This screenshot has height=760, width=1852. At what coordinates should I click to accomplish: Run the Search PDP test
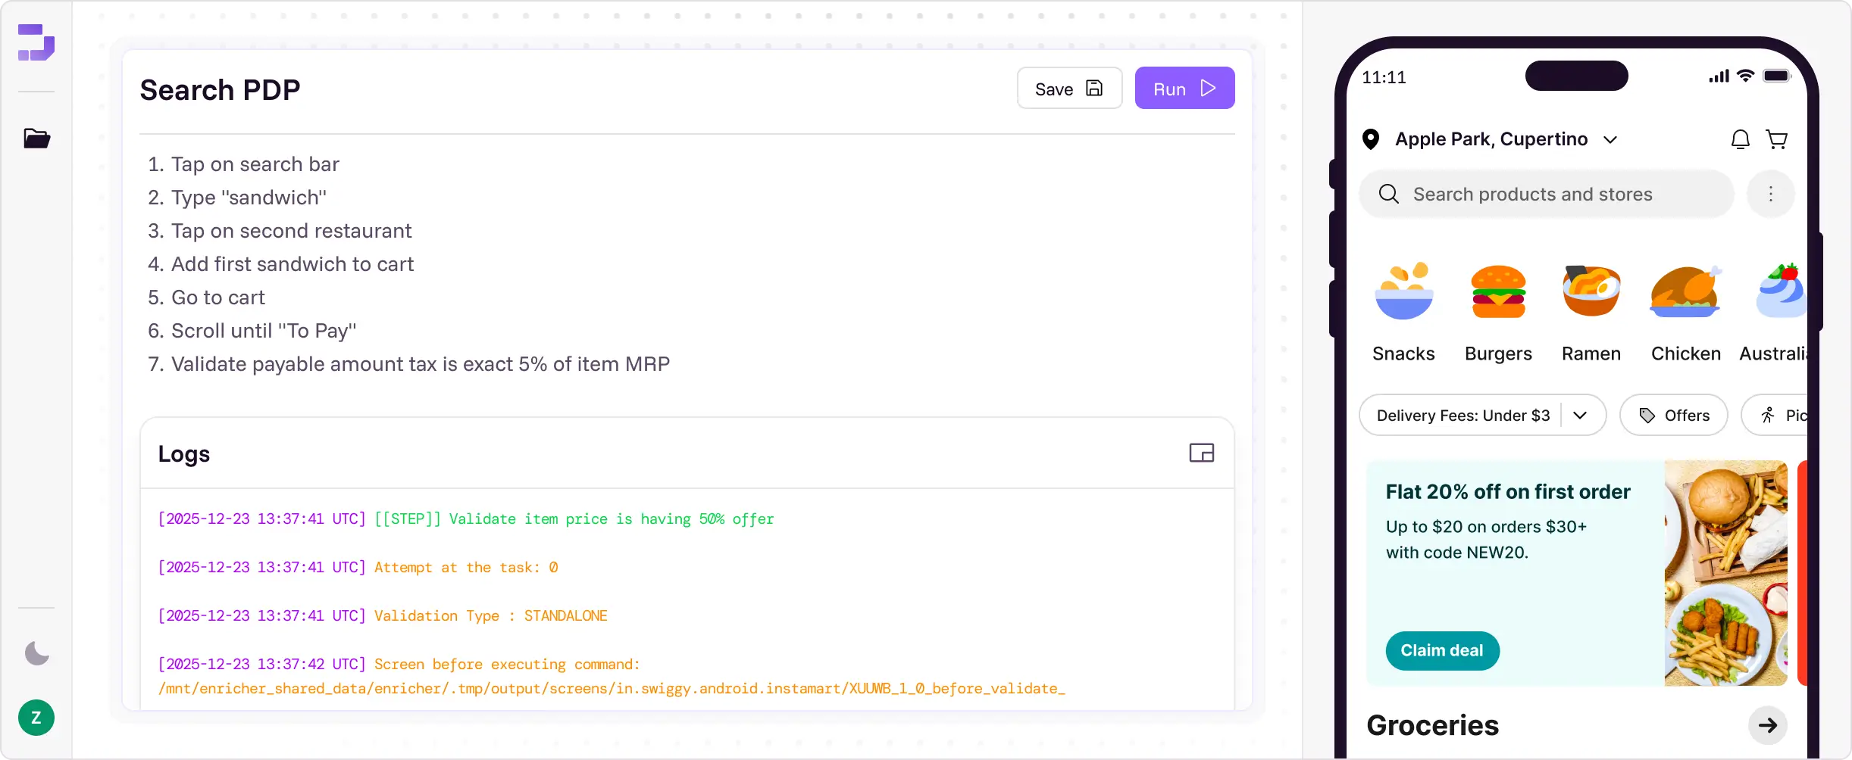[1184, 89]
